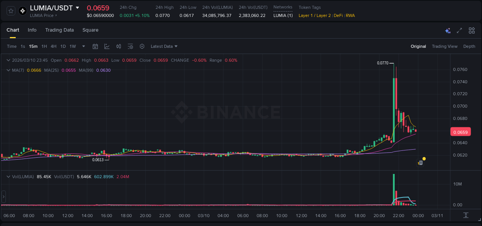Viewport: 482px width, 226px height.
Task: Collapse the OHLC data row chevron
Action: click(8, 60)
